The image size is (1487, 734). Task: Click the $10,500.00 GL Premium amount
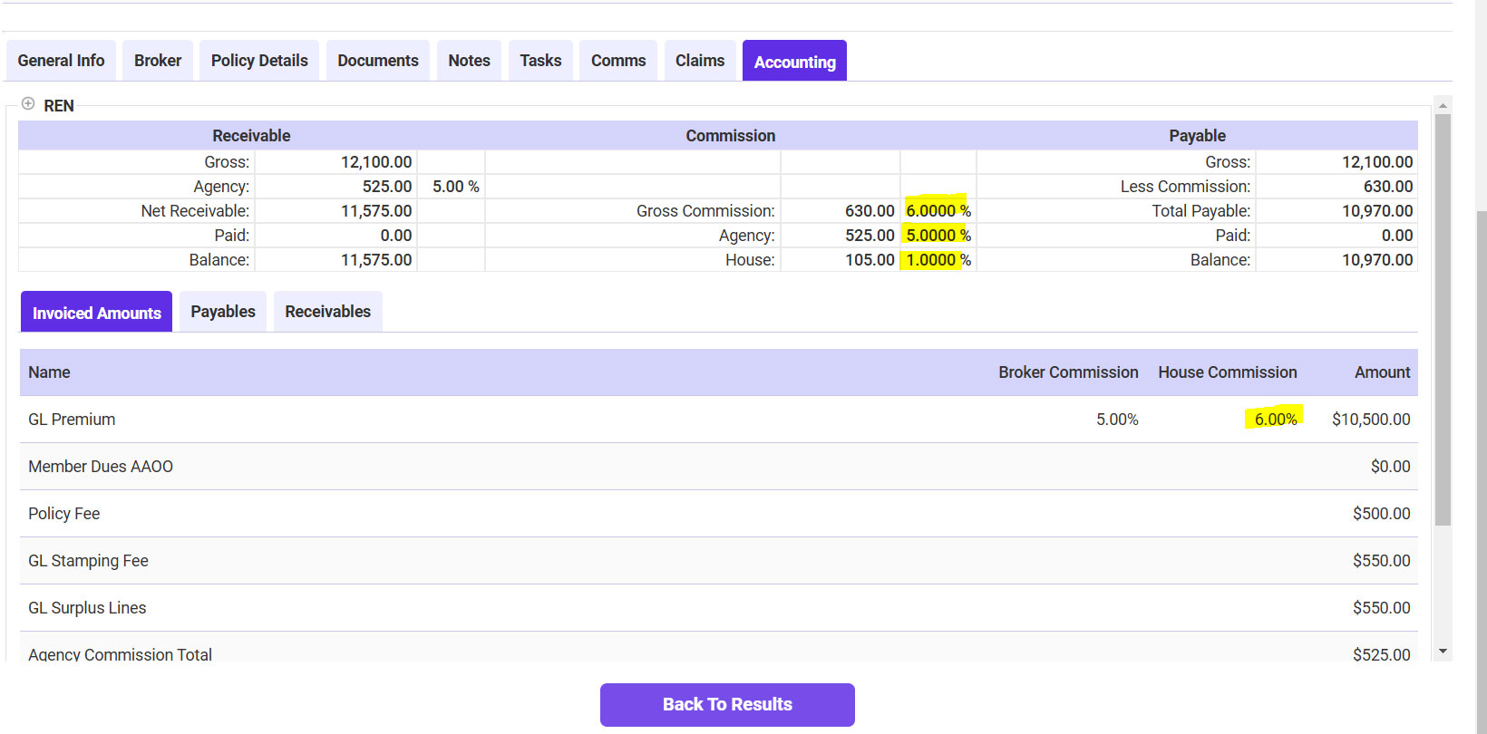click(x=1371, y=420)
